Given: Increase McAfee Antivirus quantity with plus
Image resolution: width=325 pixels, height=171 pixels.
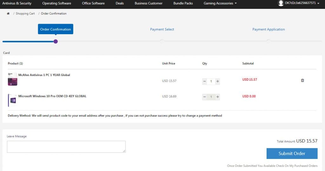Looking at the screenshot, I should [217, 81].
